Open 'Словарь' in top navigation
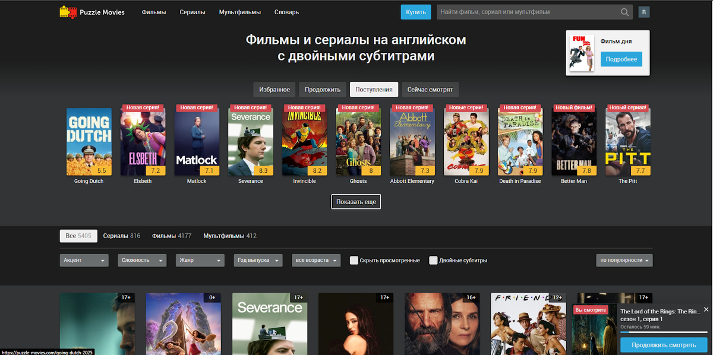Image resolution: width=713 pixels, height=355 pixels. click(286, 12)
